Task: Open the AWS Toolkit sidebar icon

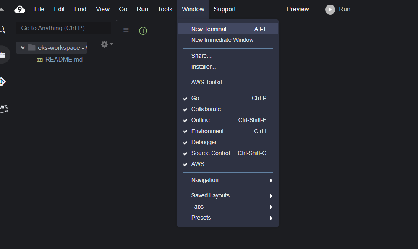Action: 4,108
